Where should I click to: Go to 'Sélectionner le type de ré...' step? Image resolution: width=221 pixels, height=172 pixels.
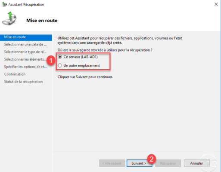[25, 52]
